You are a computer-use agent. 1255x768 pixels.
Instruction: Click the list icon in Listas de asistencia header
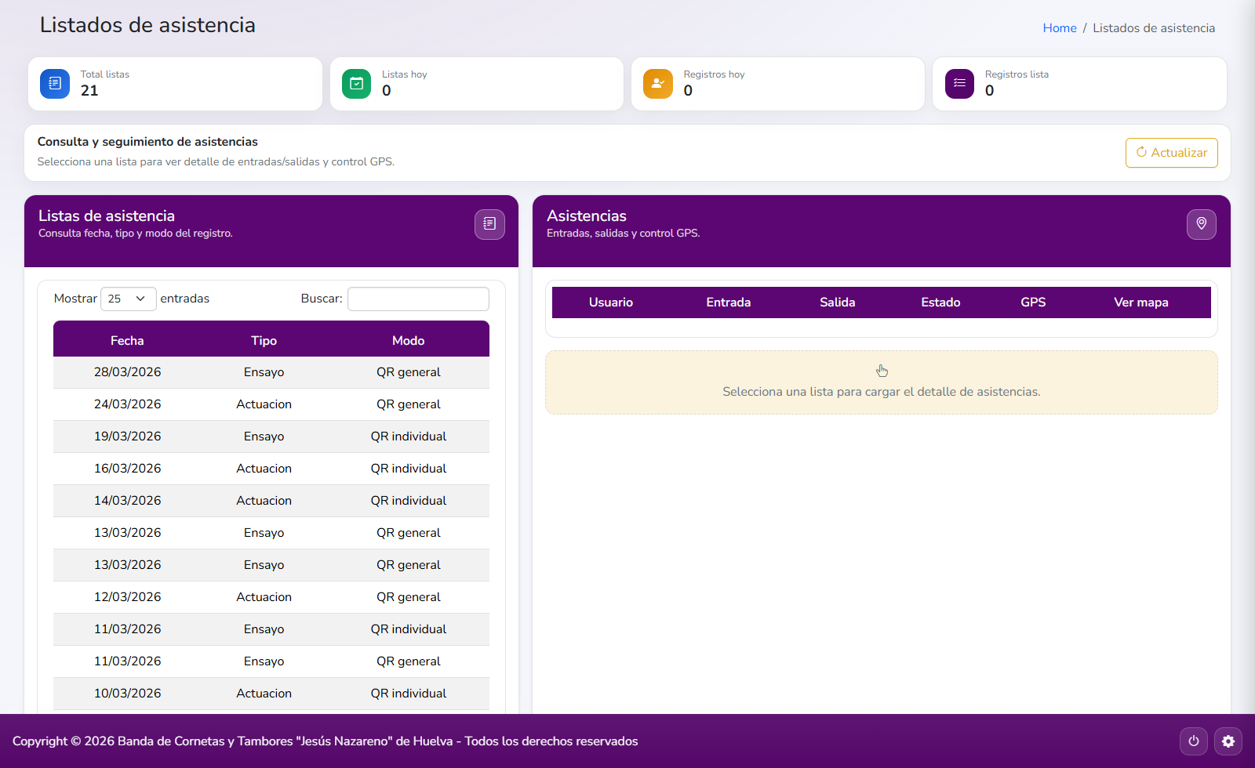pos(489,224)
